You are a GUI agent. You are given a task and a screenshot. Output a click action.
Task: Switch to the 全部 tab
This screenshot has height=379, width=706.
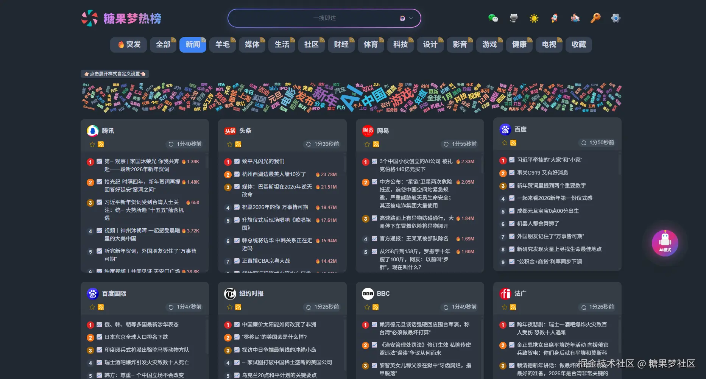163,45
